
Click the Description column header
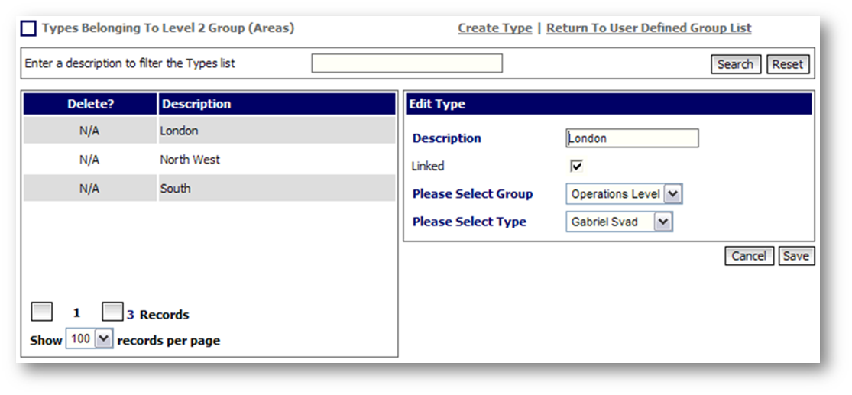click(196, 104)
